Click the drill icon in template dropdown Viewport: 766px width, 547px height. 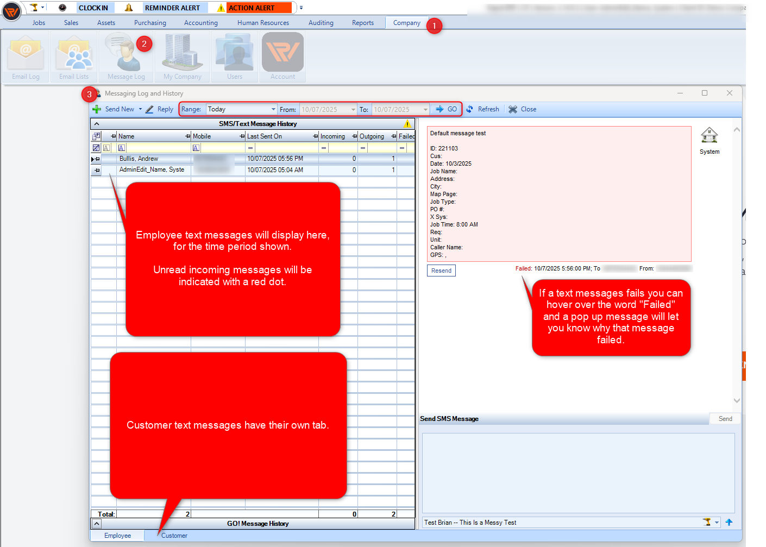click(x=707, y=522)
